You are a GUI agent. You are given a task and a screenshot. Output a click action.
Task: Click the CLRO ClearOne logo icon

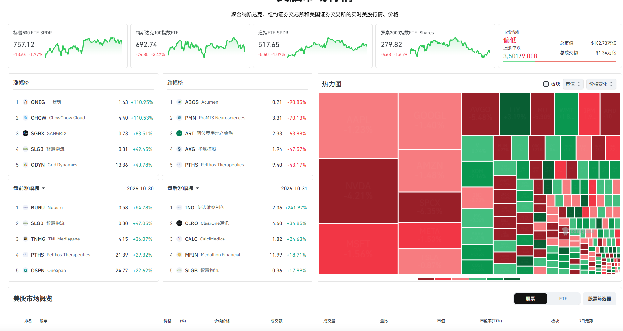point(179,223)
